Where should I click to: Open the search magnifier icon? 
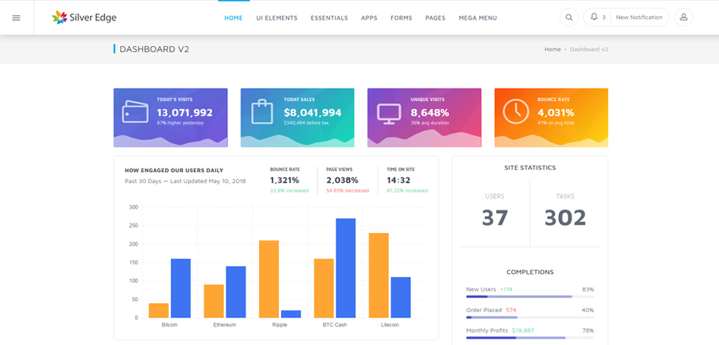coord(569,18)
